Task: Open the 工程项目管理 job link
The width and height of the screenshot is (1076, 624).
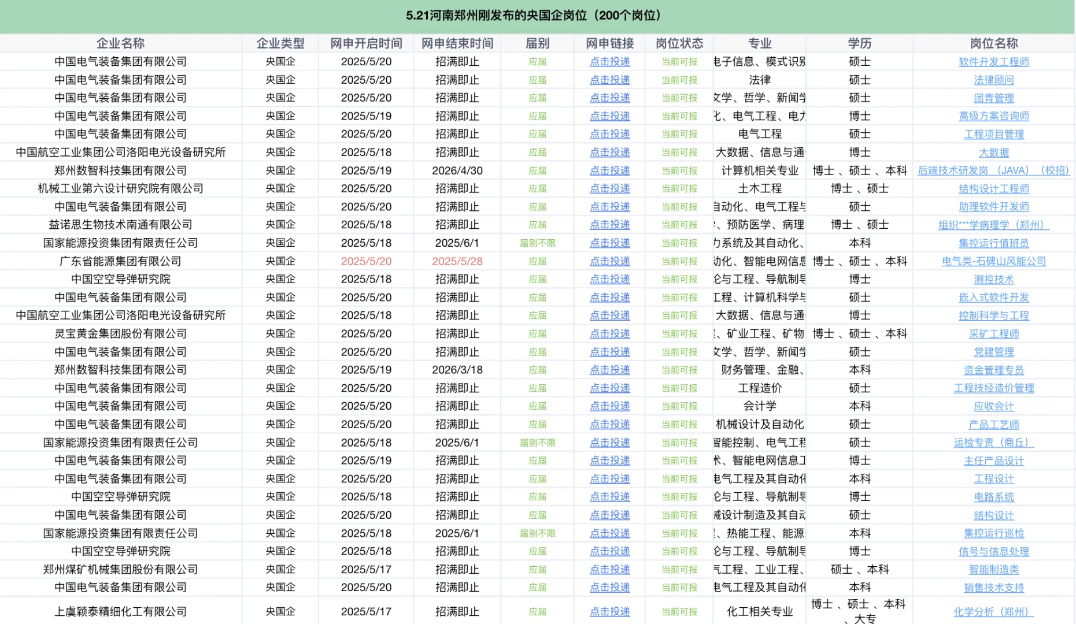Action: coord(993,134)
